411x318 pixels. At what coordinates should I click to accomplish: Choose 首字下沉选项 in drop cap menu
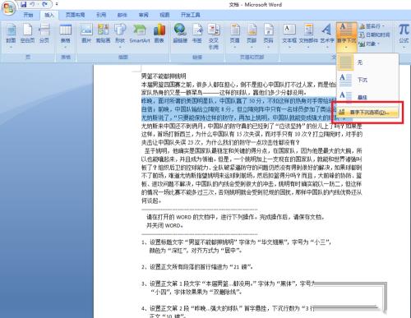367,113
